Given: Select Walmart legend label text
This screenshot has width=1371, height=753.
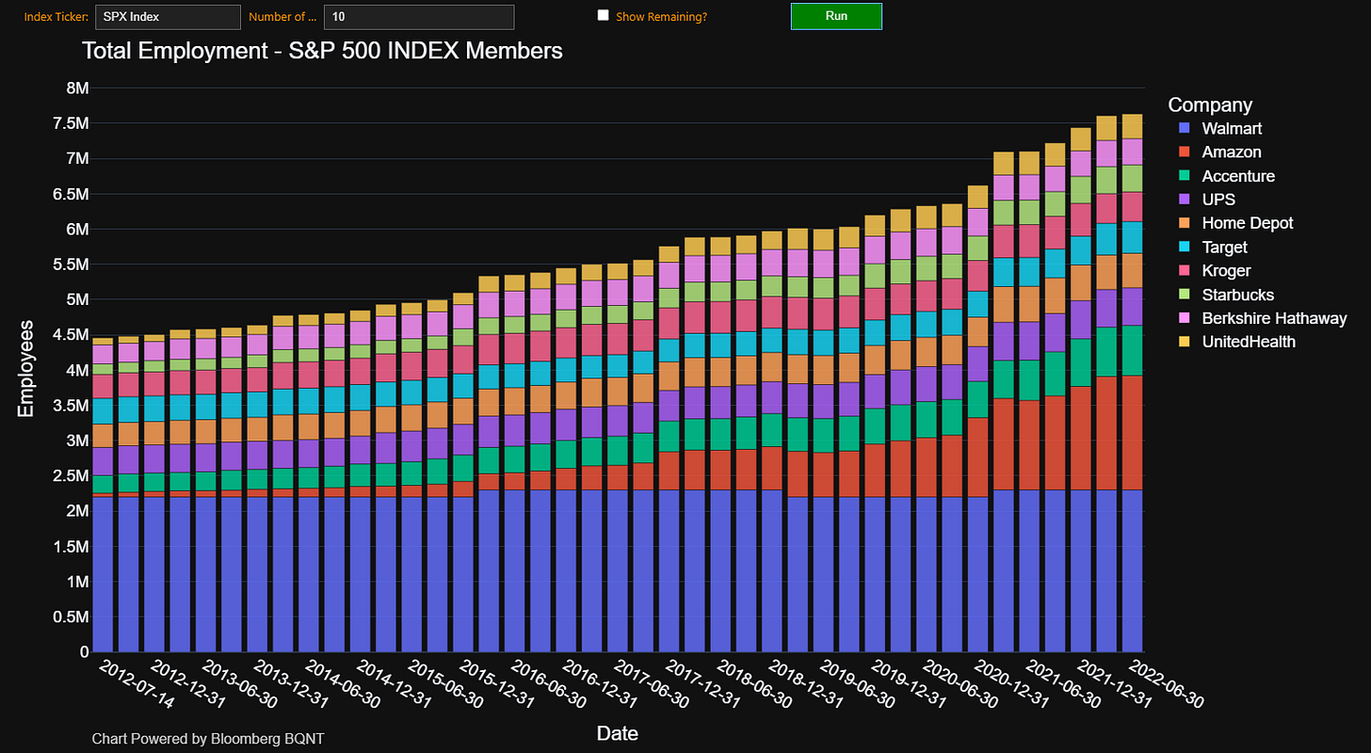Looking at the screenshot, I should pyautogui.click(x=1232, y=128).
